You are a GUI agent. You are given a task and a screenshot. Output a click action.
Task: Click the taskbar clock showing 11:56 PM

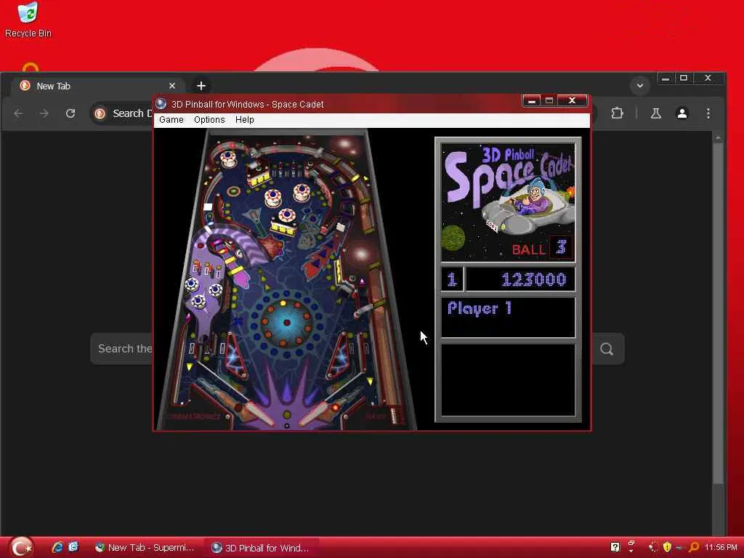(721, 548)
